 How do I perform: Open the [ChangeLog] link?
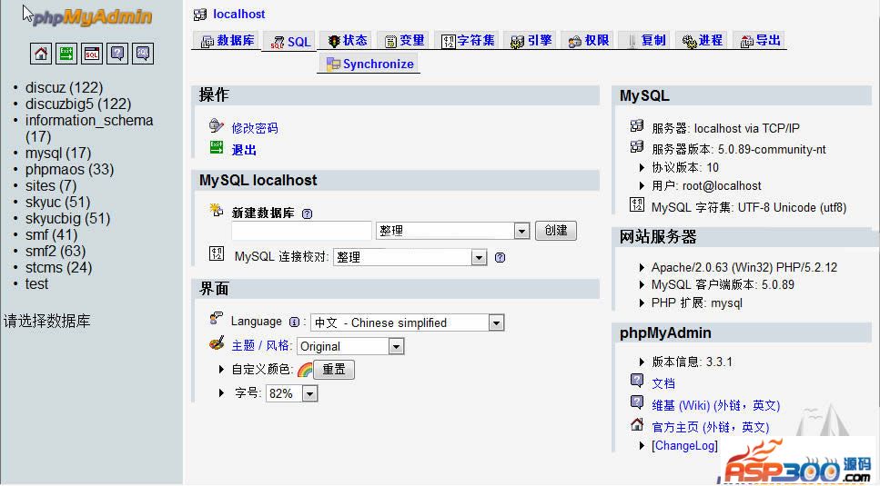tap(684, 446)
